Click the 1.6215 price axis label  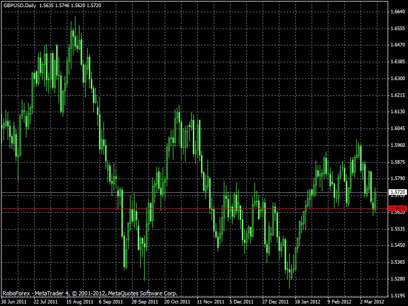[398, 95]
